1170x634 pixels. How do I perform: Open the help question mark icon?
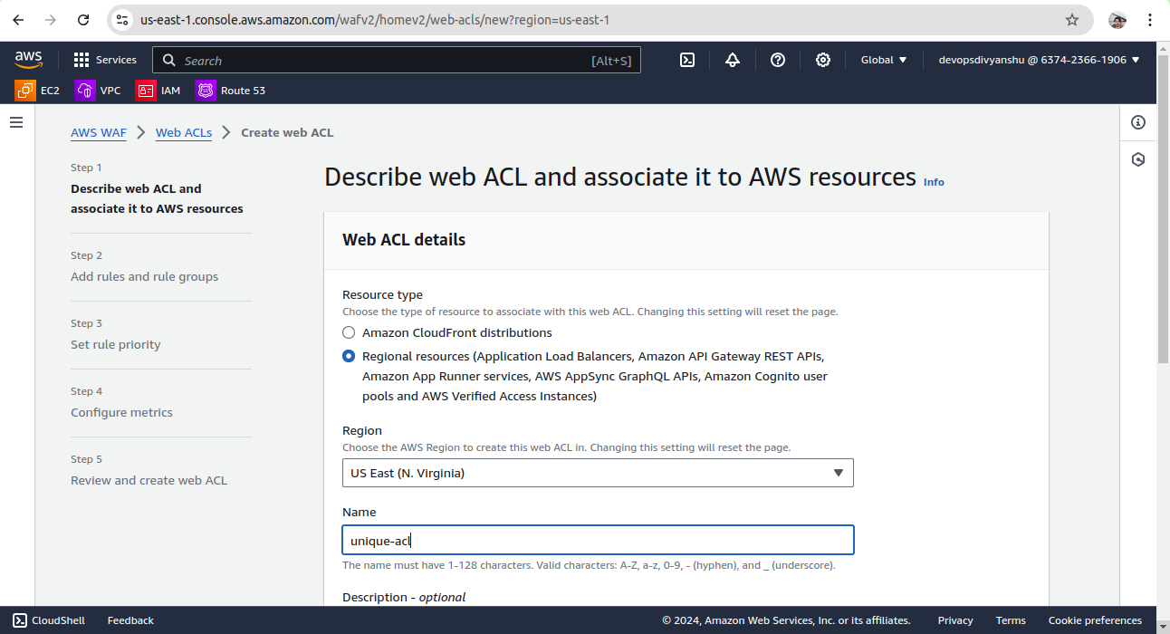778,60
